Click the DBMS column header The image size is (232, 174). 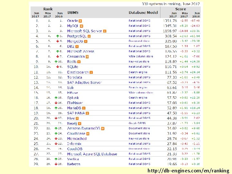point(73,13)
